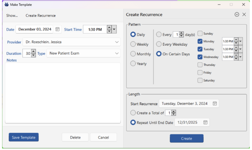Viewport: 252px width, 150px height.
Task: Collapse the Create Recurrence panel with the circled chevron
Action: (237, 15)
